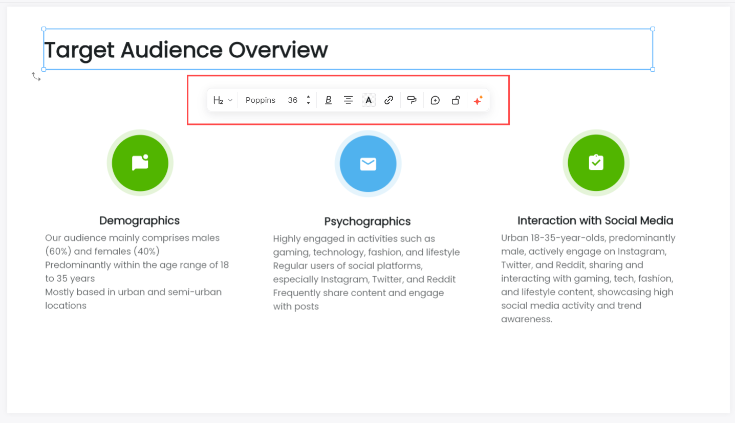735x423 pixels.
Task: Select the clipboard check icon
Action: [x=596, y=163]
